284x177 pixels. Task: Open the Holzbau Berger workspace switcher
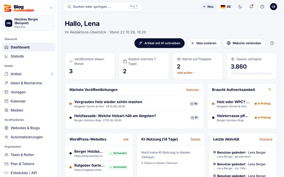29,23
